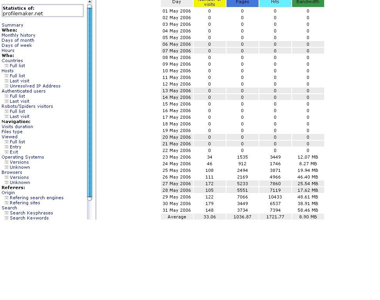Open Files type report

(x=12, y=132)
